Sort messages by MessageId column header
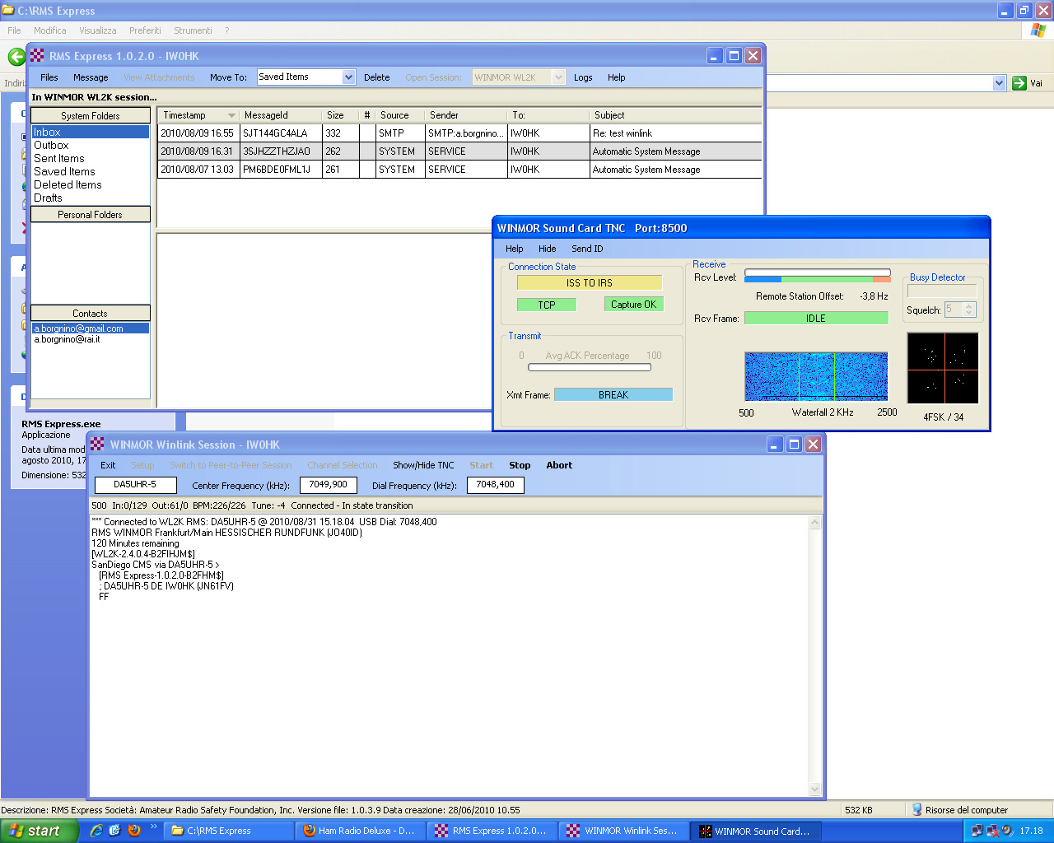This screenshot has height=843, width=1054. 280,115
